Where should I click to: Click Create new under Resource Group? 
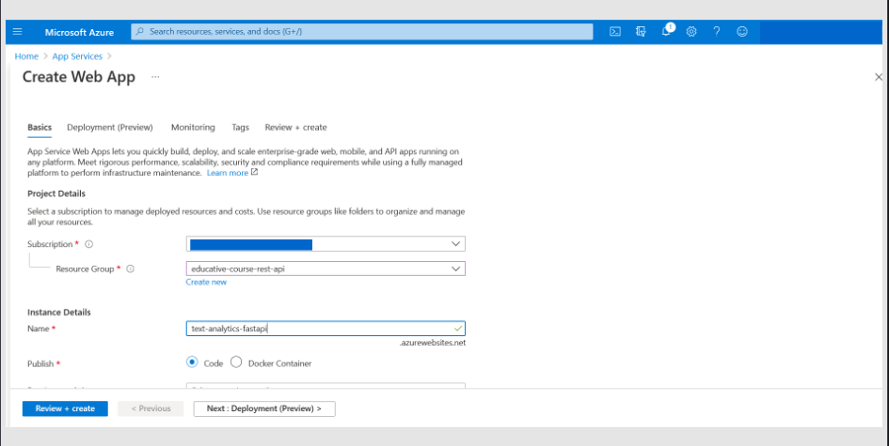206,282
